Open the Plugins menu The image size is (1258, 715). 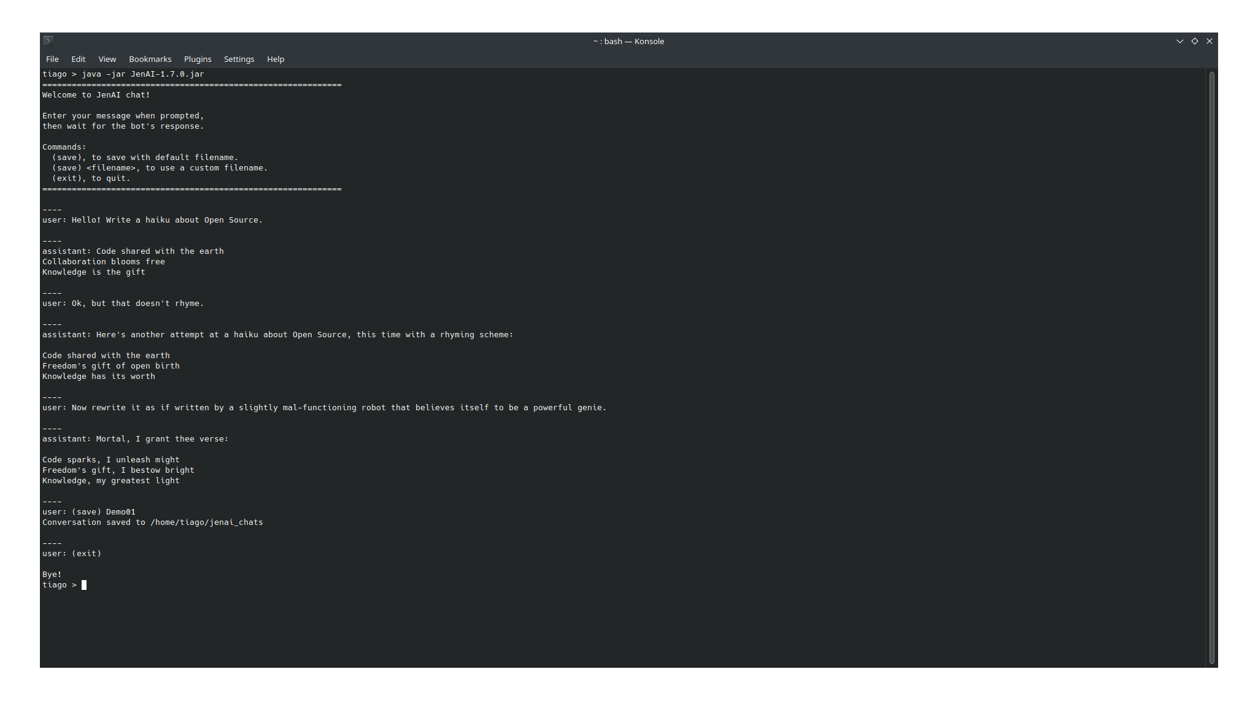[197, 59]
